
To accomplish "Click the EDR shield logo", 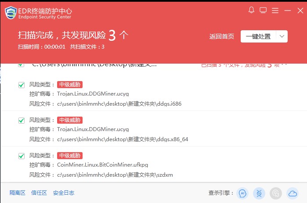I will [11, 13].
